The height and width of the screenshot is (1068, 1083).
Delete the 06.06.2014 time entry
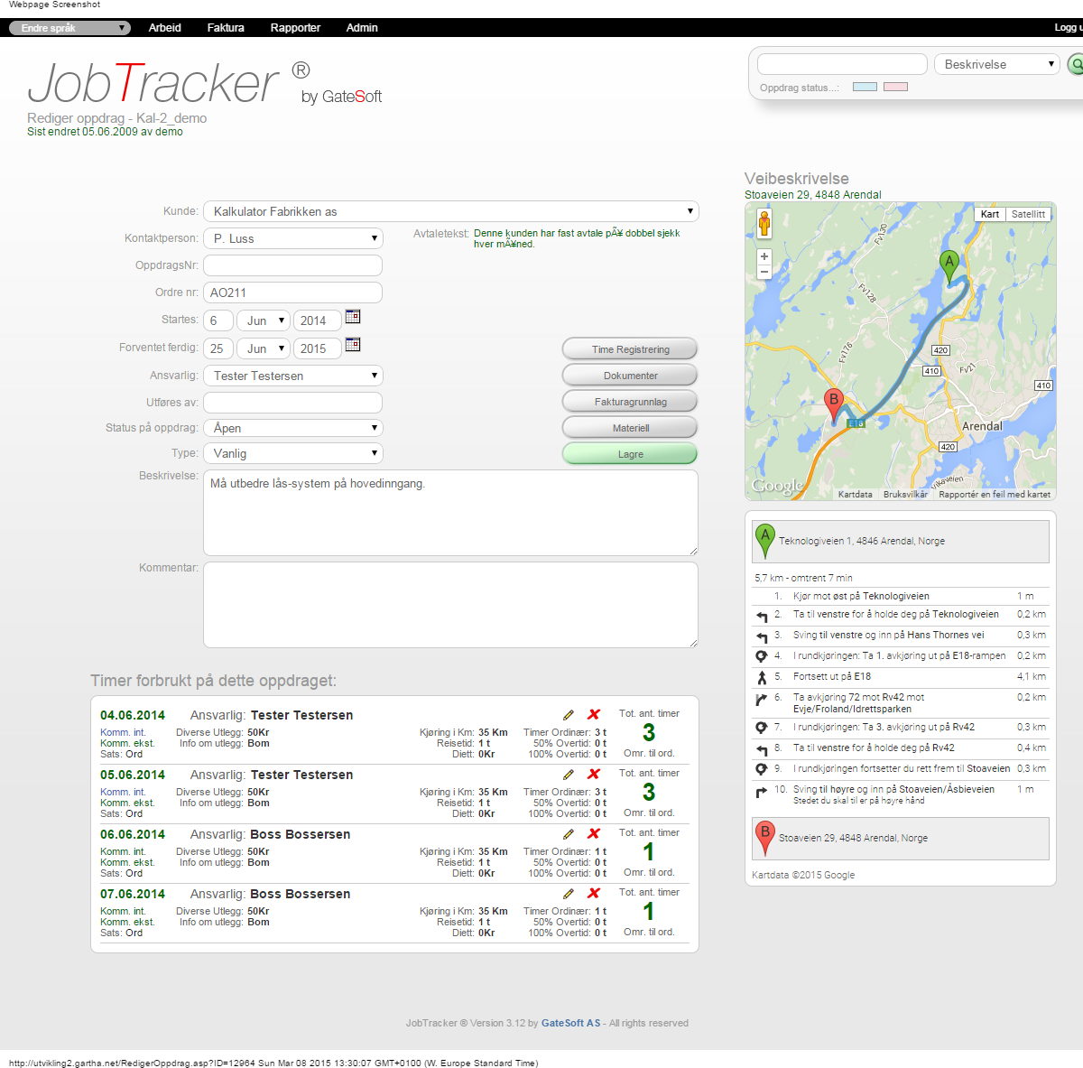[594, 833]
